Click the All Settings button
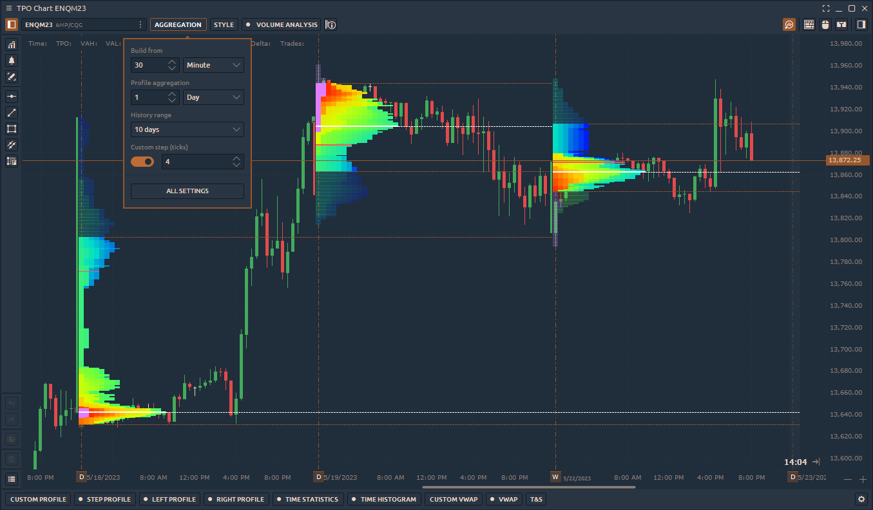This screenshot has width=873, height=510. (x=187, y=191)
